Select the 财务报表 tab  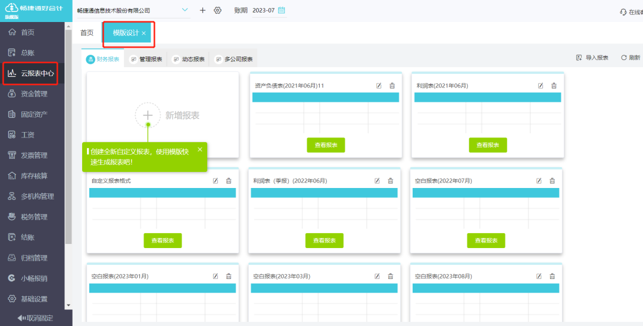103,59
